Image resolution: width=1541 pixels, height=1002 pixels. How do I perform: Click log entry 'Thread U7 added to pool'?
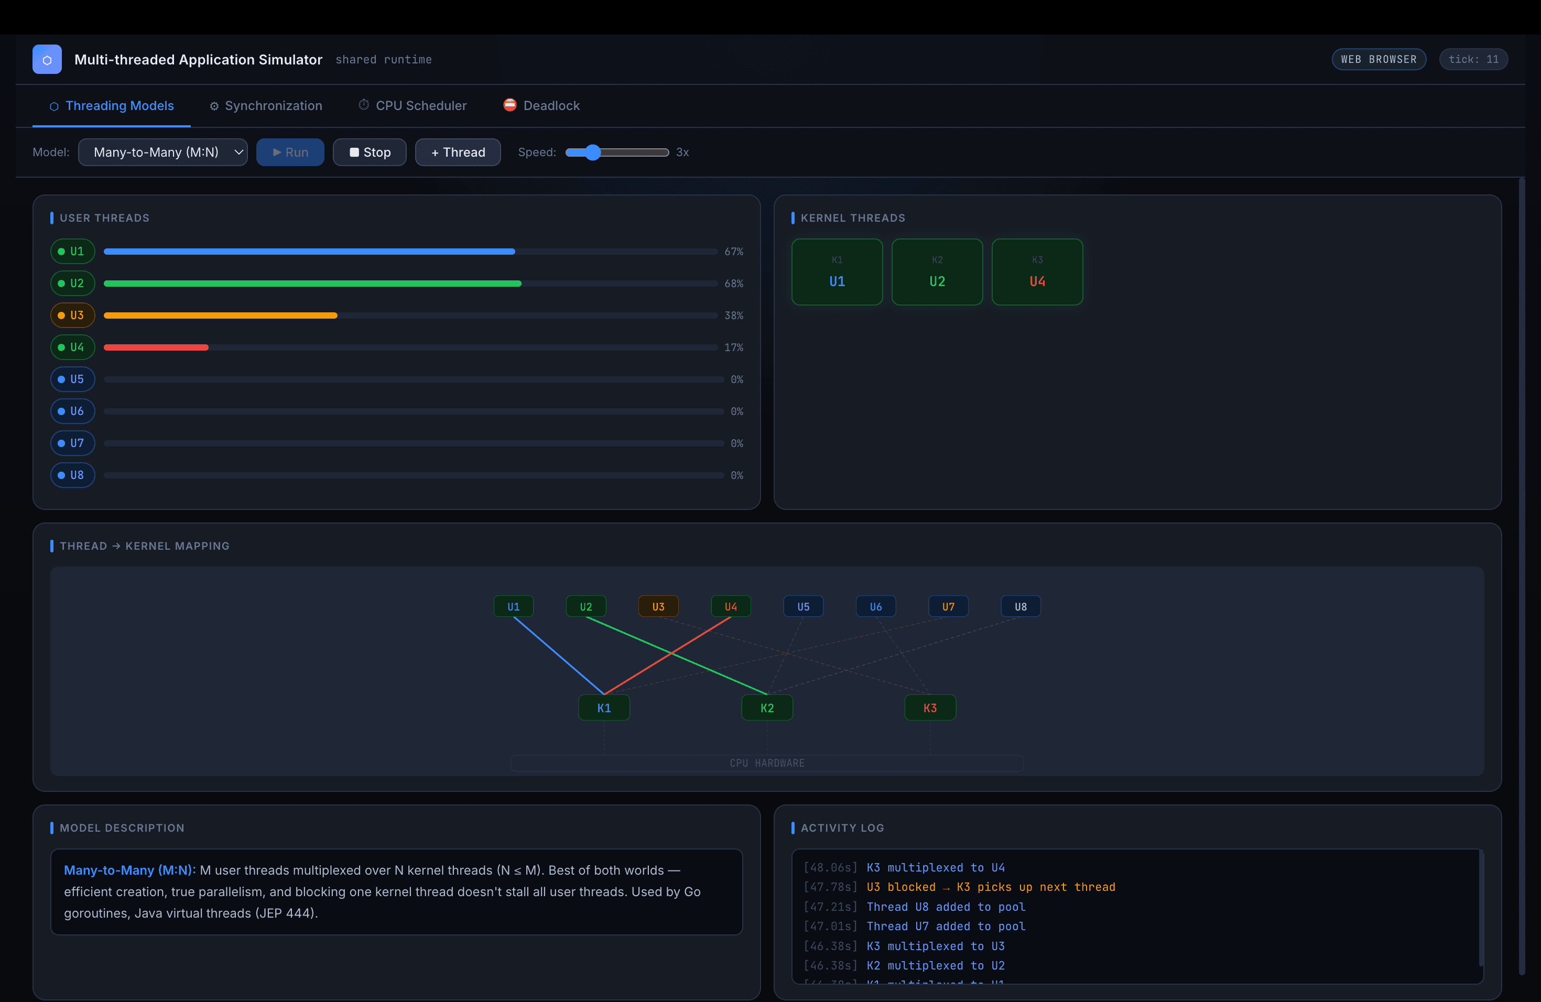[x=946, y=926]
